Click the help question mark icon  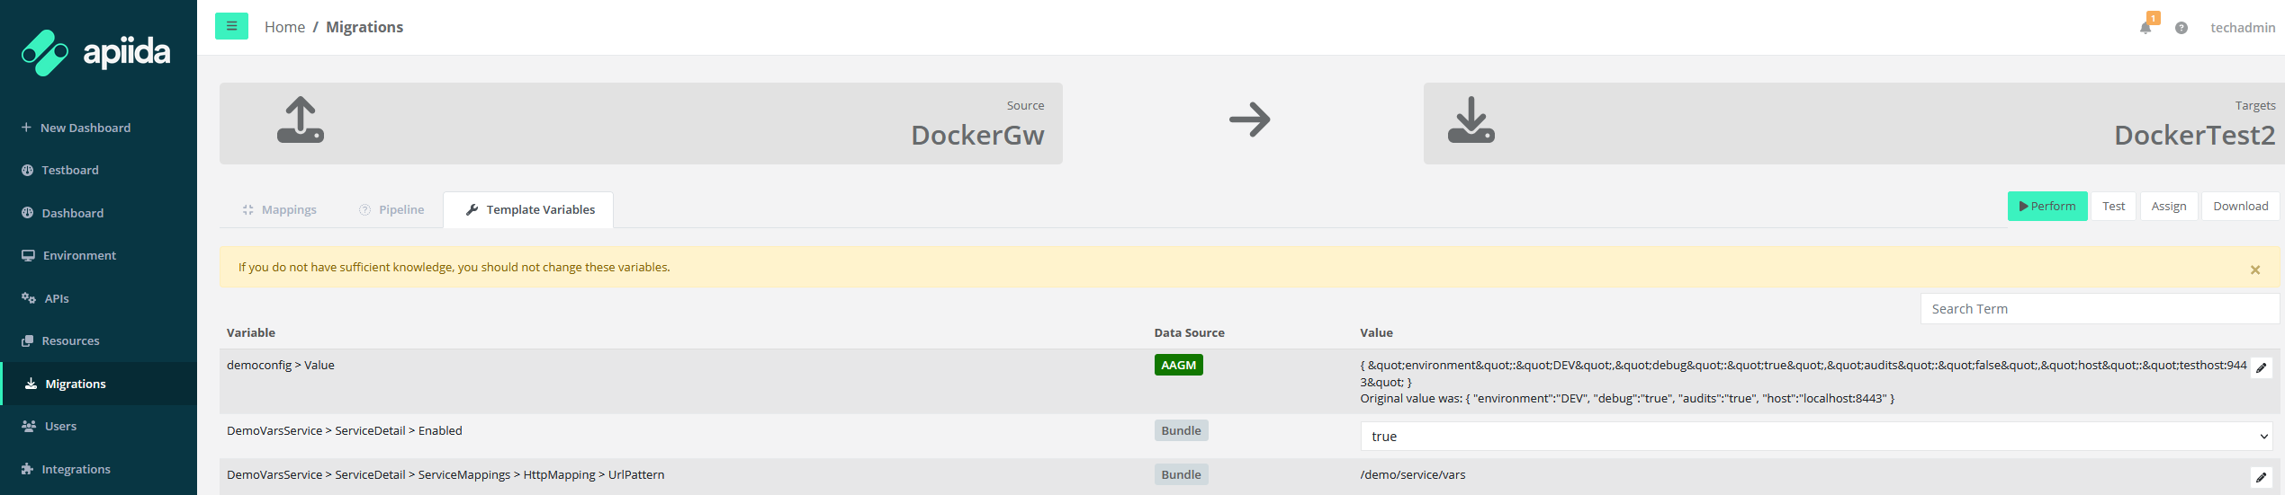tap(2182, 28)
